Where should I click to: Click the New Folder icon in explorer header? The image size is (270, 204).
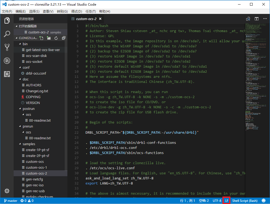(49, 38)
